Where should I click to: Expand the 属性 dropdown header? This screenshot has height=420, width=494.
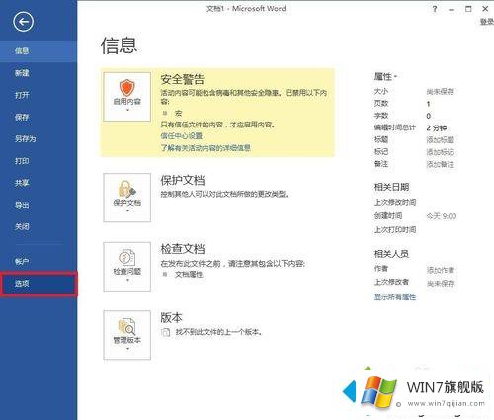pyautogui.click(x=385, y=77)
